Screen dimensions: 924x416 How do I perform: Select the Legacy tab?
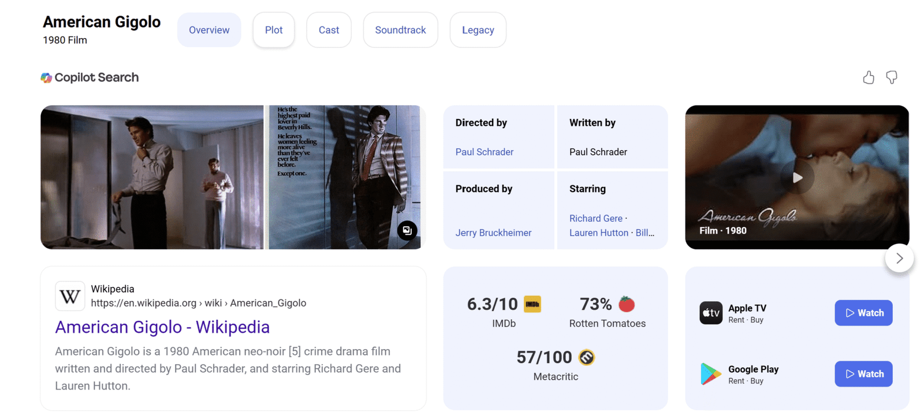478,30
